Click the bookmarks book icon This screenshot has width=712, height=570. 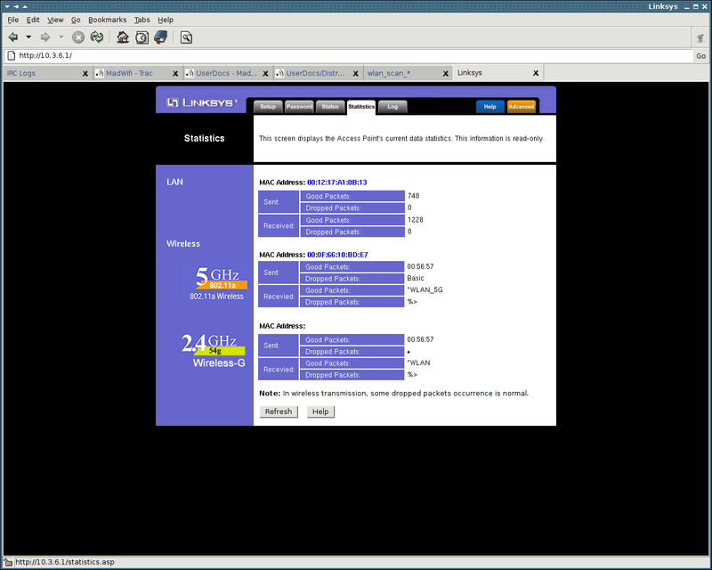pyautogui.click(x=161, y=37)
